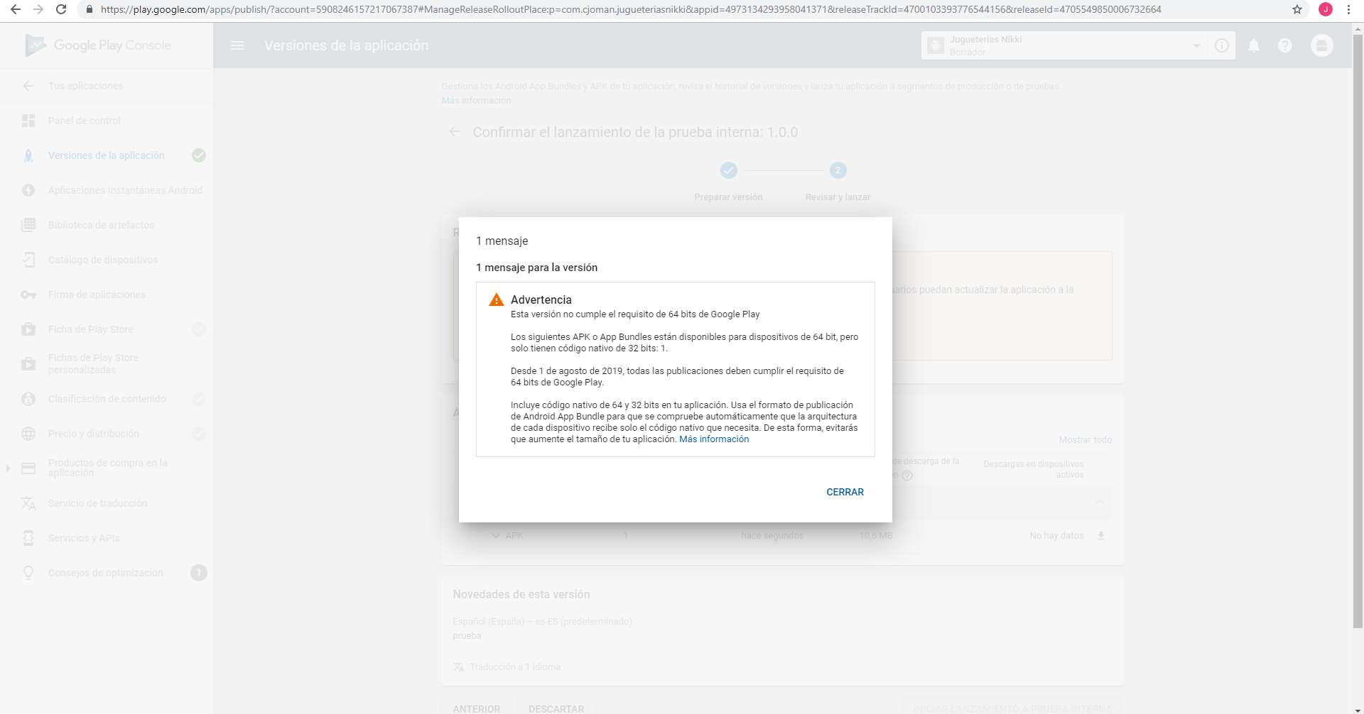This screenshot has width=1364, height=714.
Task: Click the page vertical scrollbar
Action: click(x=1358, y=330)
